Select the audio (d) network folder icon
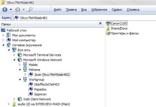This screenshot has height=107, width=156. click(14, 104)
